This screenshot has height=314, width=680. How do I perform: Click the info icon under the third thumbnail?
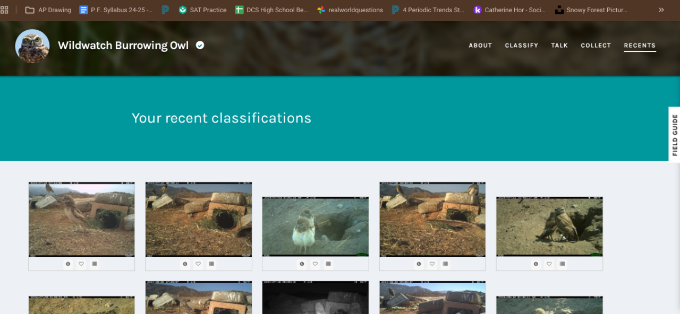tap(302, 264)
